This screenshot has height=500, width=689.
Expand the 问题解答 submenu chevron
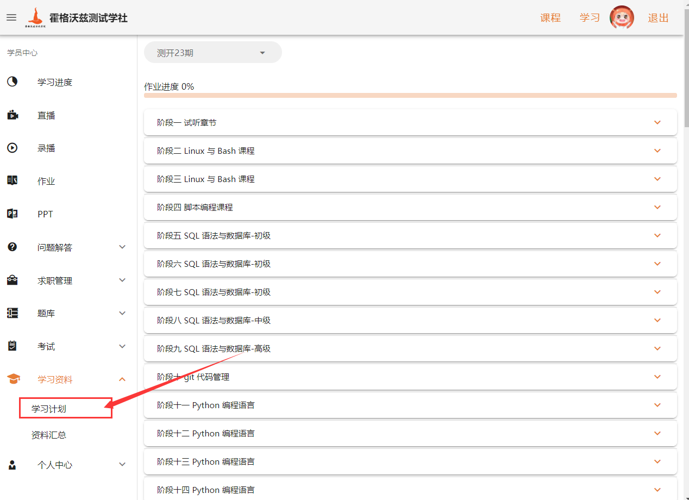pos(122,247)
